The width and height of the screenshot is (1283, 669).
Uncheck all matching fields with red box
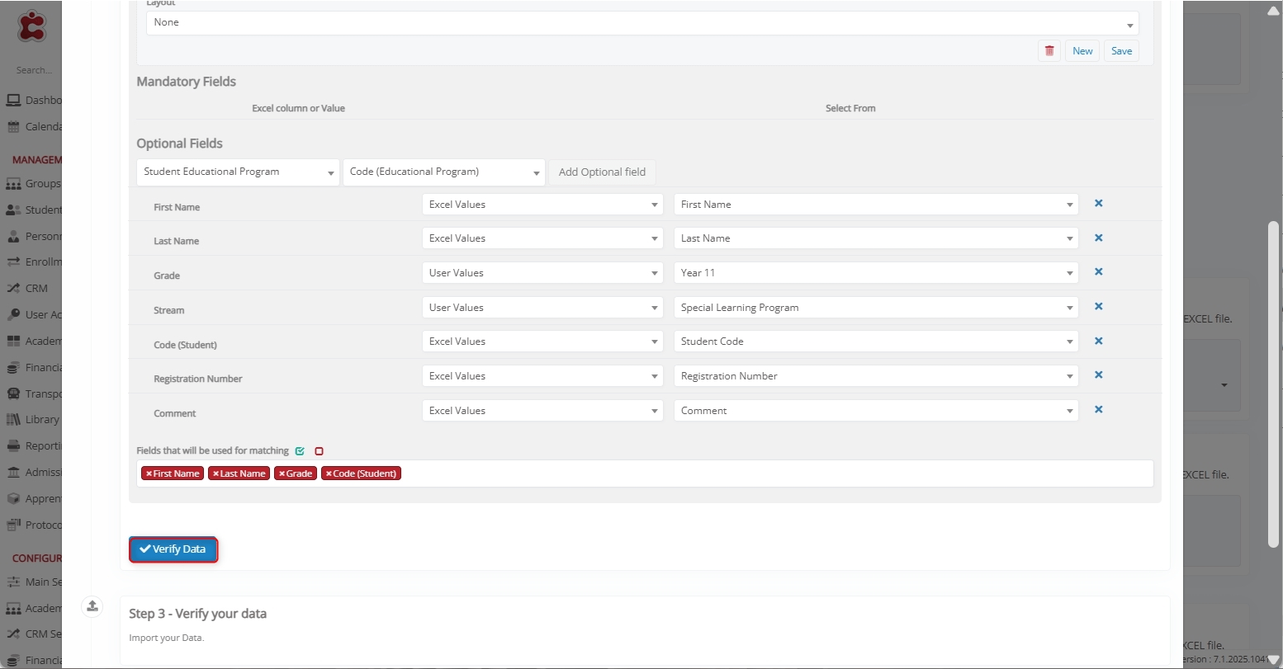319,451
